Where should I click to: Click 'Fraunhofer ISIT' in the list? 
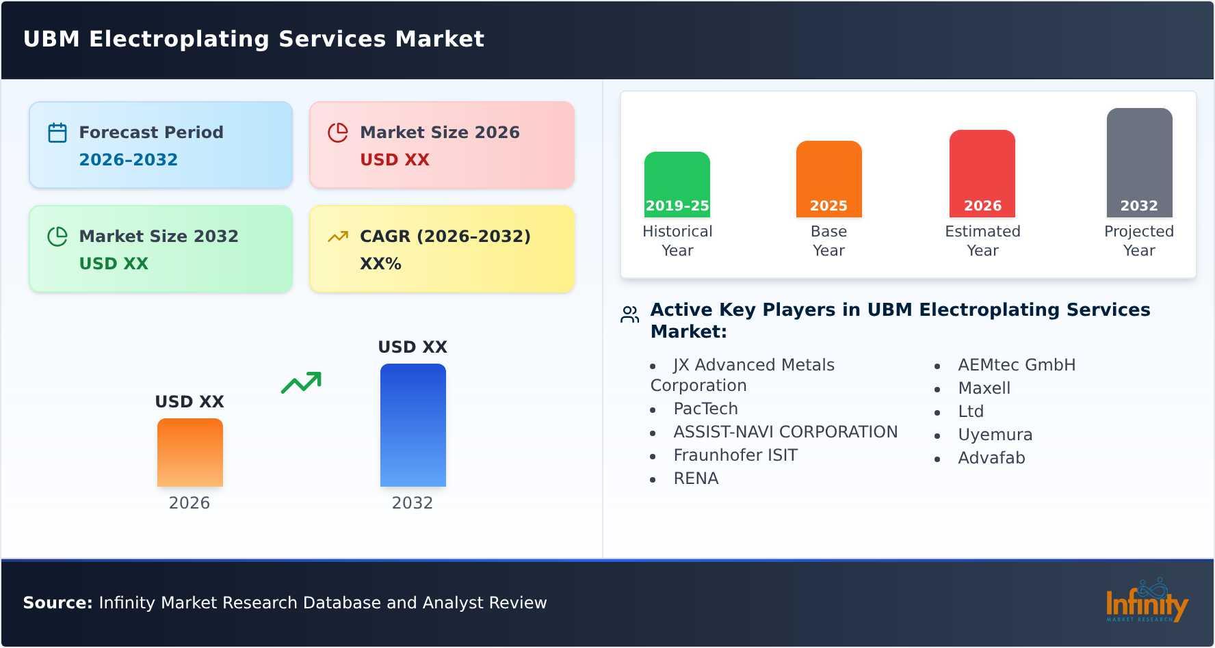tap(735, 455)
